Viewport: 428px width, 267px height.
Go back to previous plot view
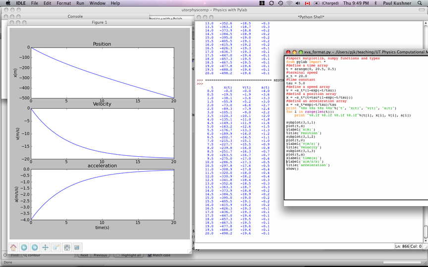(x=24, y=247)
